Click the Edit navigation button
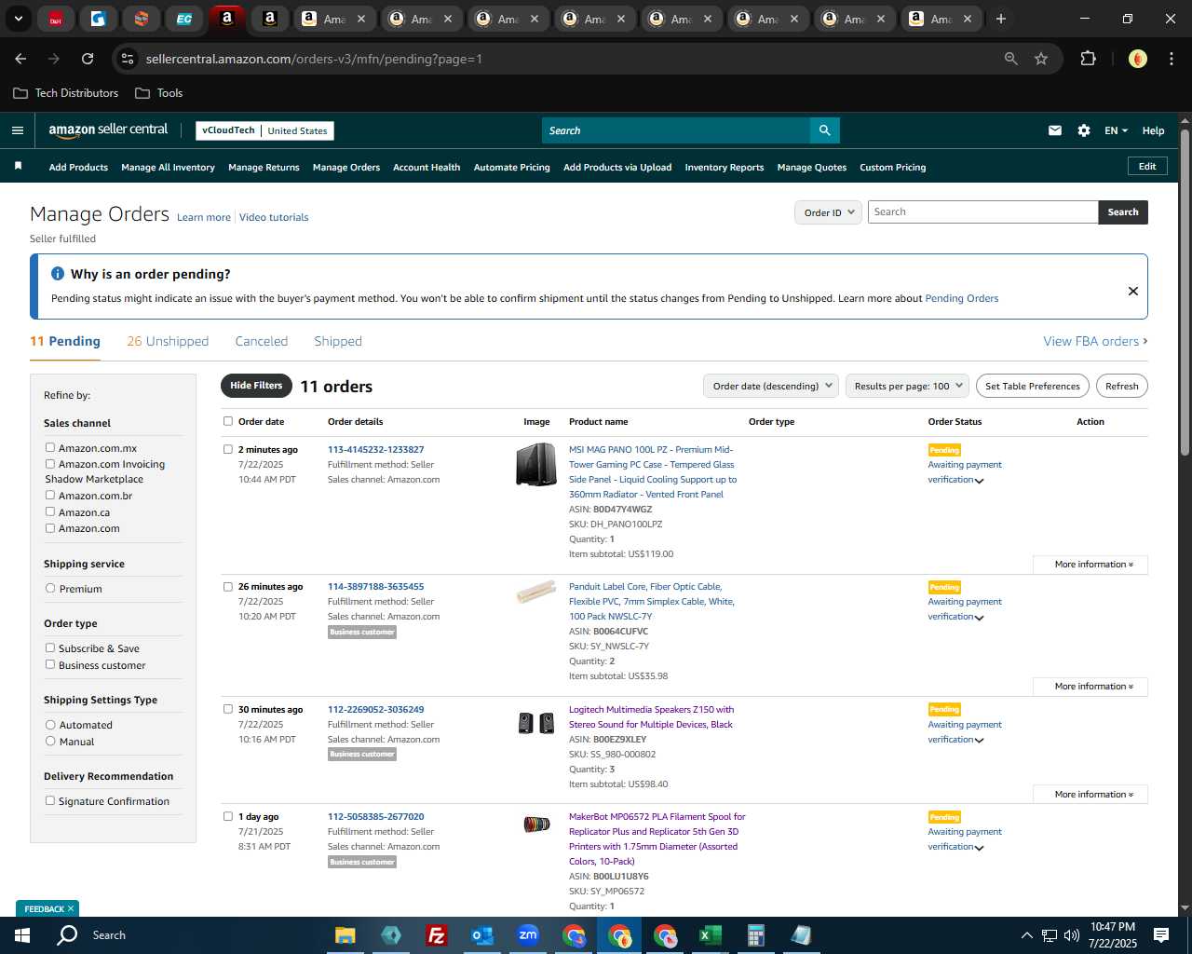This screenshot has height=954, width=1192. [1147, 167]
